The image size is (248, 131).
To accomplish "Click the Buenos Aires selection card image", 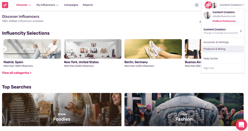I will coord(193,49).
